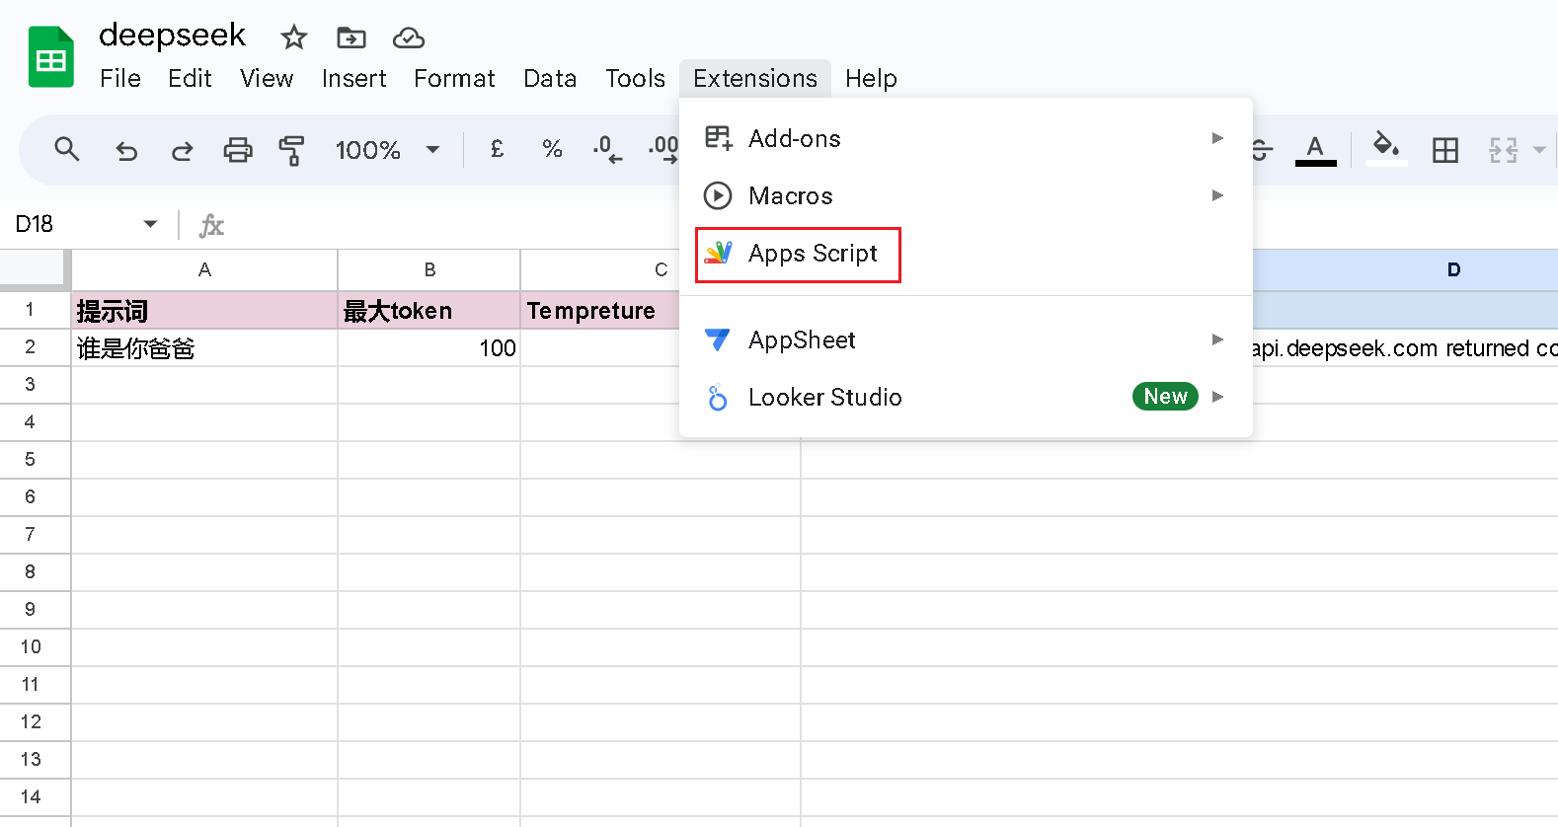Screen dimensions: 1558x827
Task: Close the Extensions menu
Action: click(755, 78)
